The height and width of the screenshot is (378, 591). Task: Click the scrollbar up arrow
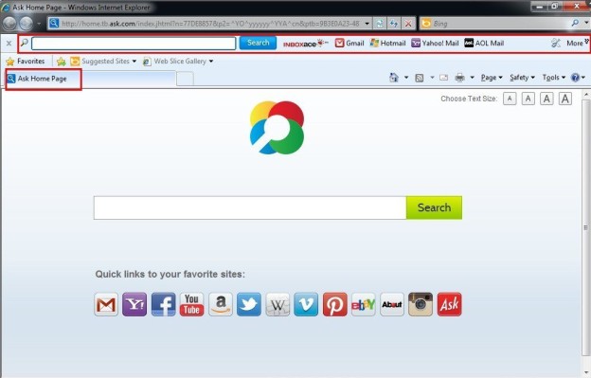pos(585,94)
